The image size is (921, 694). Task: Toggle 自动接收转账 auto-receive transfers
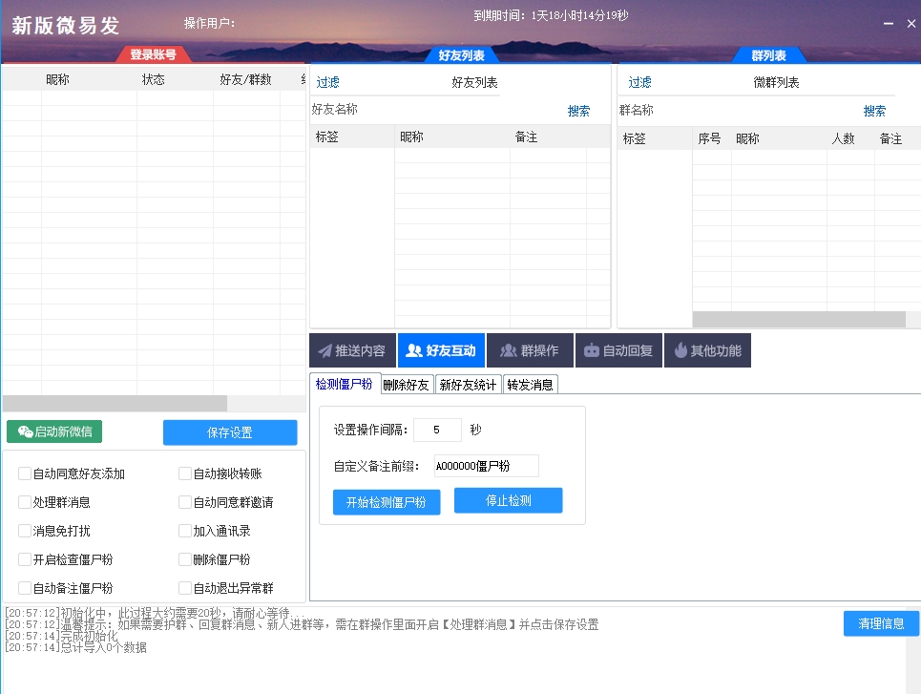(184, 473)
